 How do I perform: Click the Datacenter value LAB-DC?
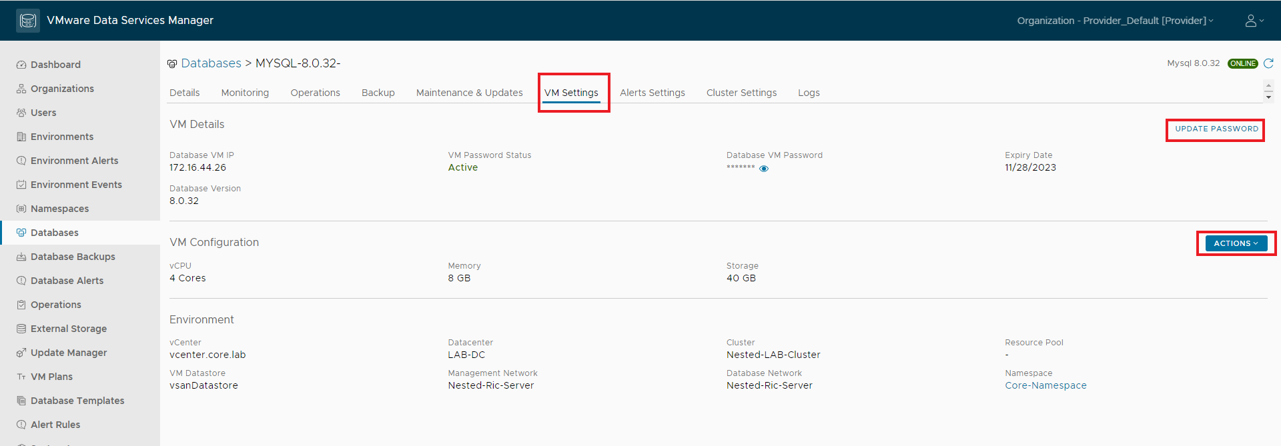(x=466, y=355)
